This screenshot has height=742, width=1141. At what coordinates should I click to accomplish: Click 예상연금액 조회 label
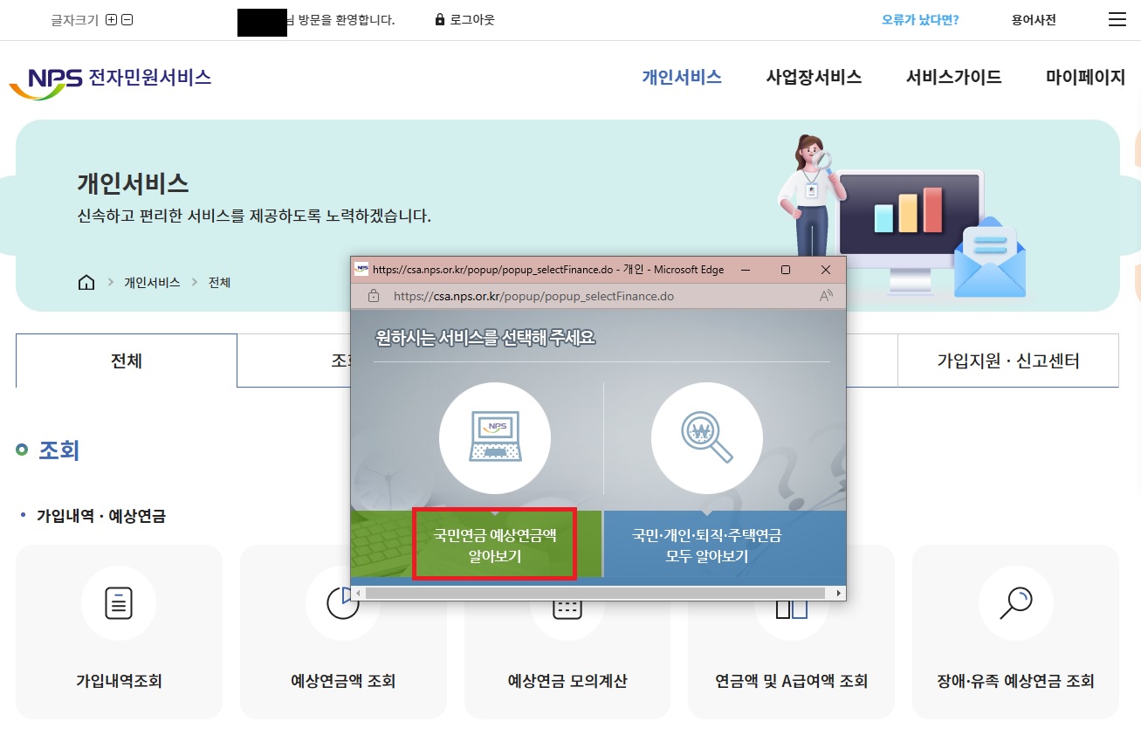[x=343, y=681]
